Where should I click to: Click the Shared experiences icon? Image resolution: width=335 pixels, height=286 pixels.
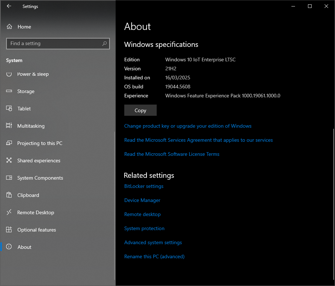(9, 160)
